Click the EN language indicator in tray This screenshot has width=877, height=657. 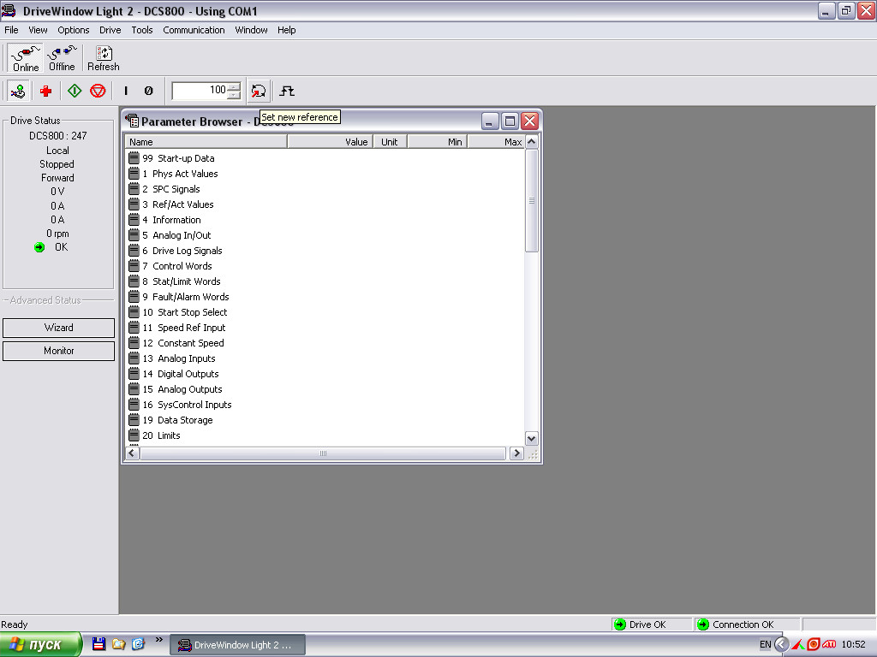click(765, 645)
